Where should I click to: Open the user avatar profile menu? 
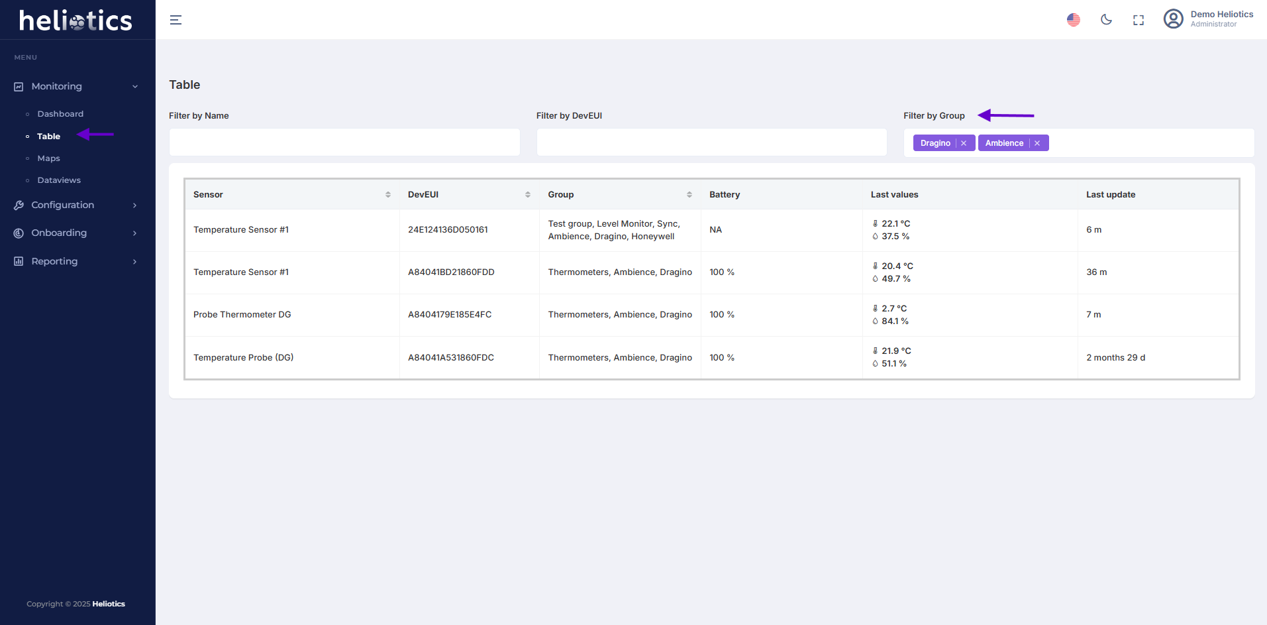pyautogui.click(x=1174, y=19)
